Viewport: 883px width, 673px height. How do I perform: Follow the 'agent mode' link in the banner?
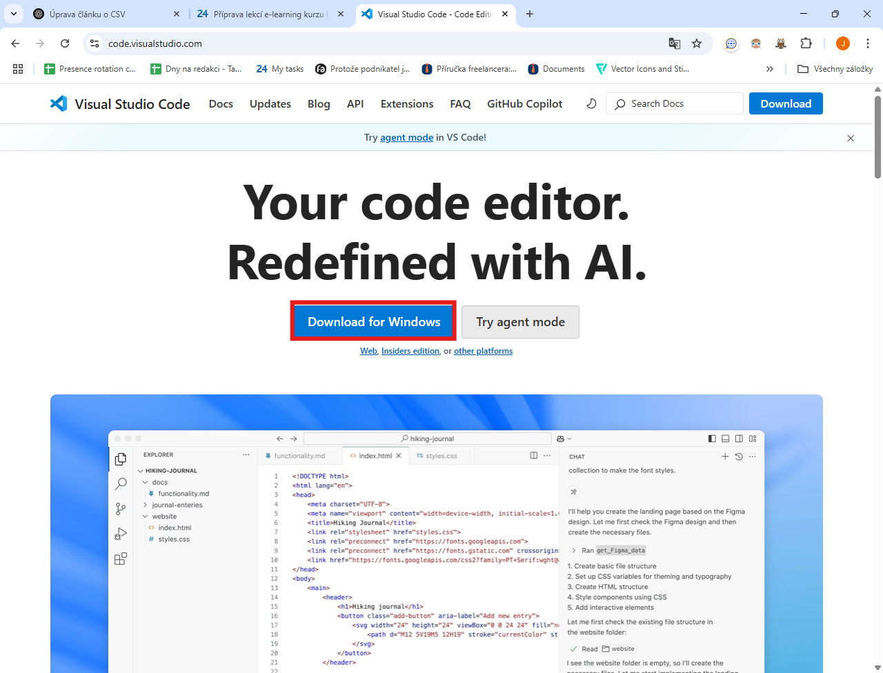tap(407, 137)
